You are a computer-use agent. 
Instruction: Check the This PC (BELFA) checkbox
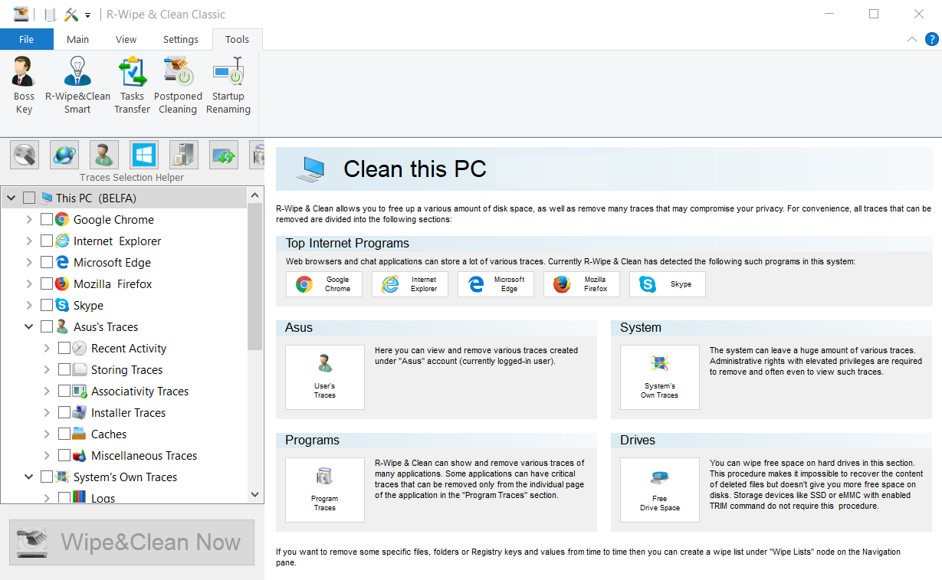click(29, 198)
